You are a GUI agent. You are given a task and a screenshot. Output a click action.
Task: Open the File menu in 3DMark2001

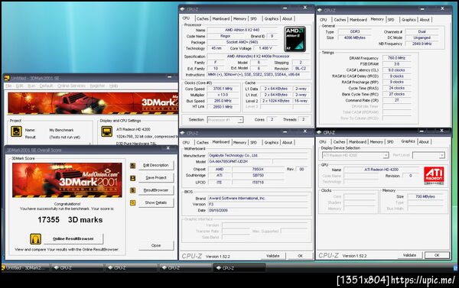coord(8,86)
